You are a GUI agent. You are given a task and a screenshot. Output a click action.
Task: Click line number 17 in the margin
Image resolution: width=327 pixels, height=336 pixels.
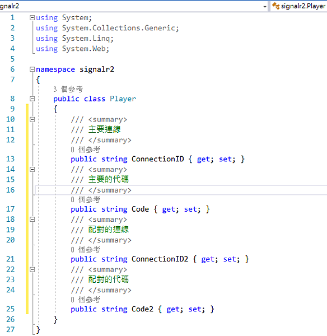click(x=10, y=209)
